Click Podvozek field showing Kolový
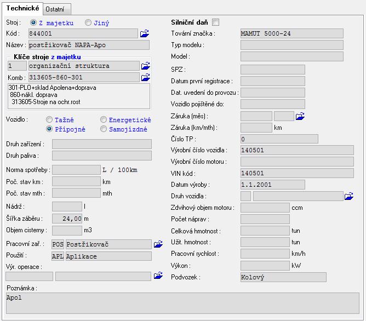Viewport: 366px width, 321px height. [x=283, y=277]
